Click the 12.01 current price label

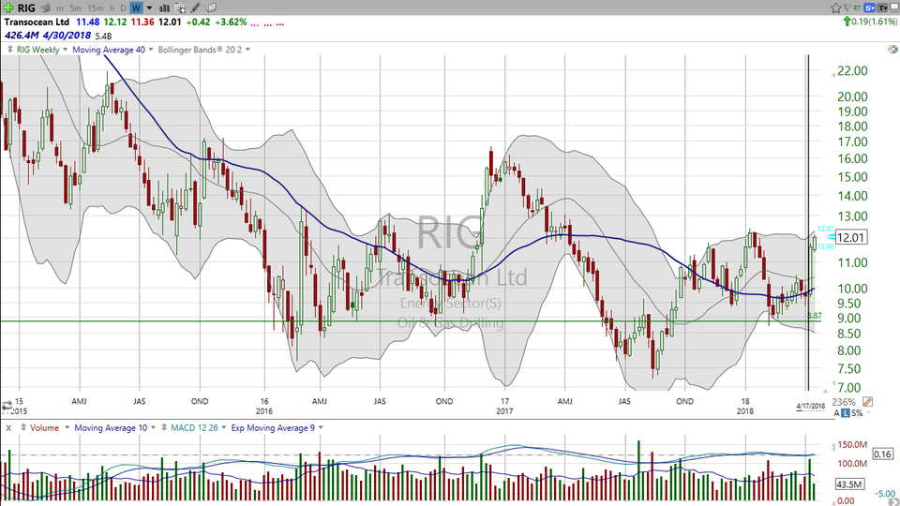click(x=850, y=237)
